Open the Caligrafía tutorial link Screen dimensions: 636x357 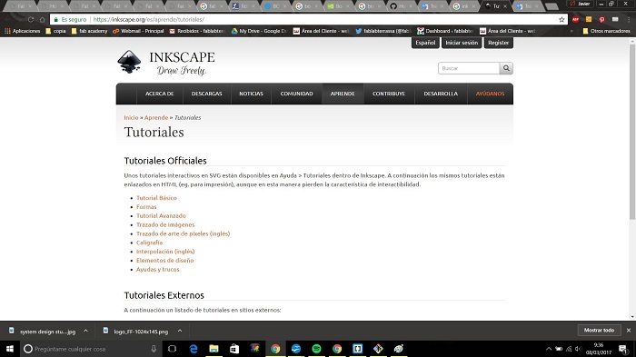tap(149, 243)
